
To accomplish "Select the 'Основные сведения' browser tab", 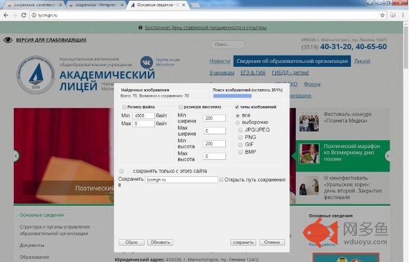I will pos(158,5).
